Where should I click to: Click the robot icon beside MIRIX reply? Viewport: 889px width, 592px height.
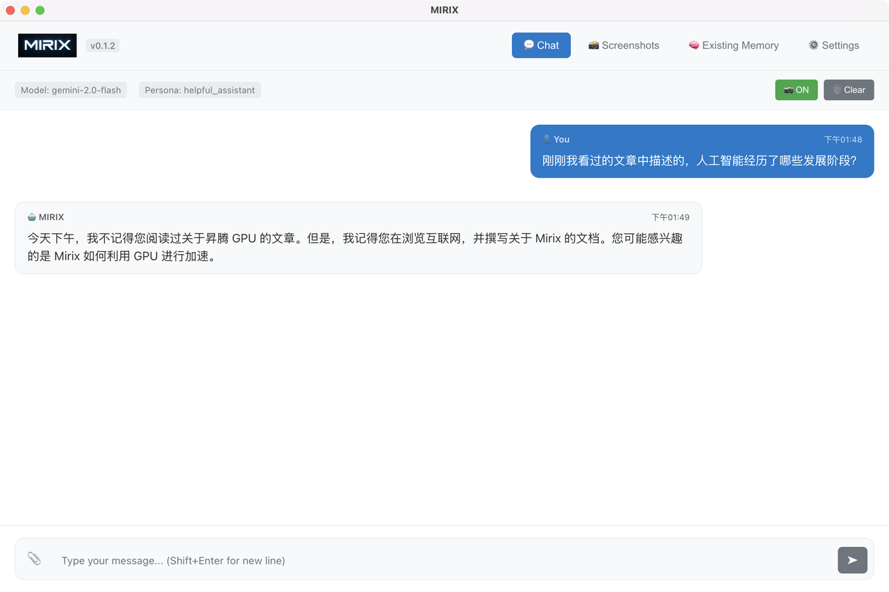tap(32, 217)
